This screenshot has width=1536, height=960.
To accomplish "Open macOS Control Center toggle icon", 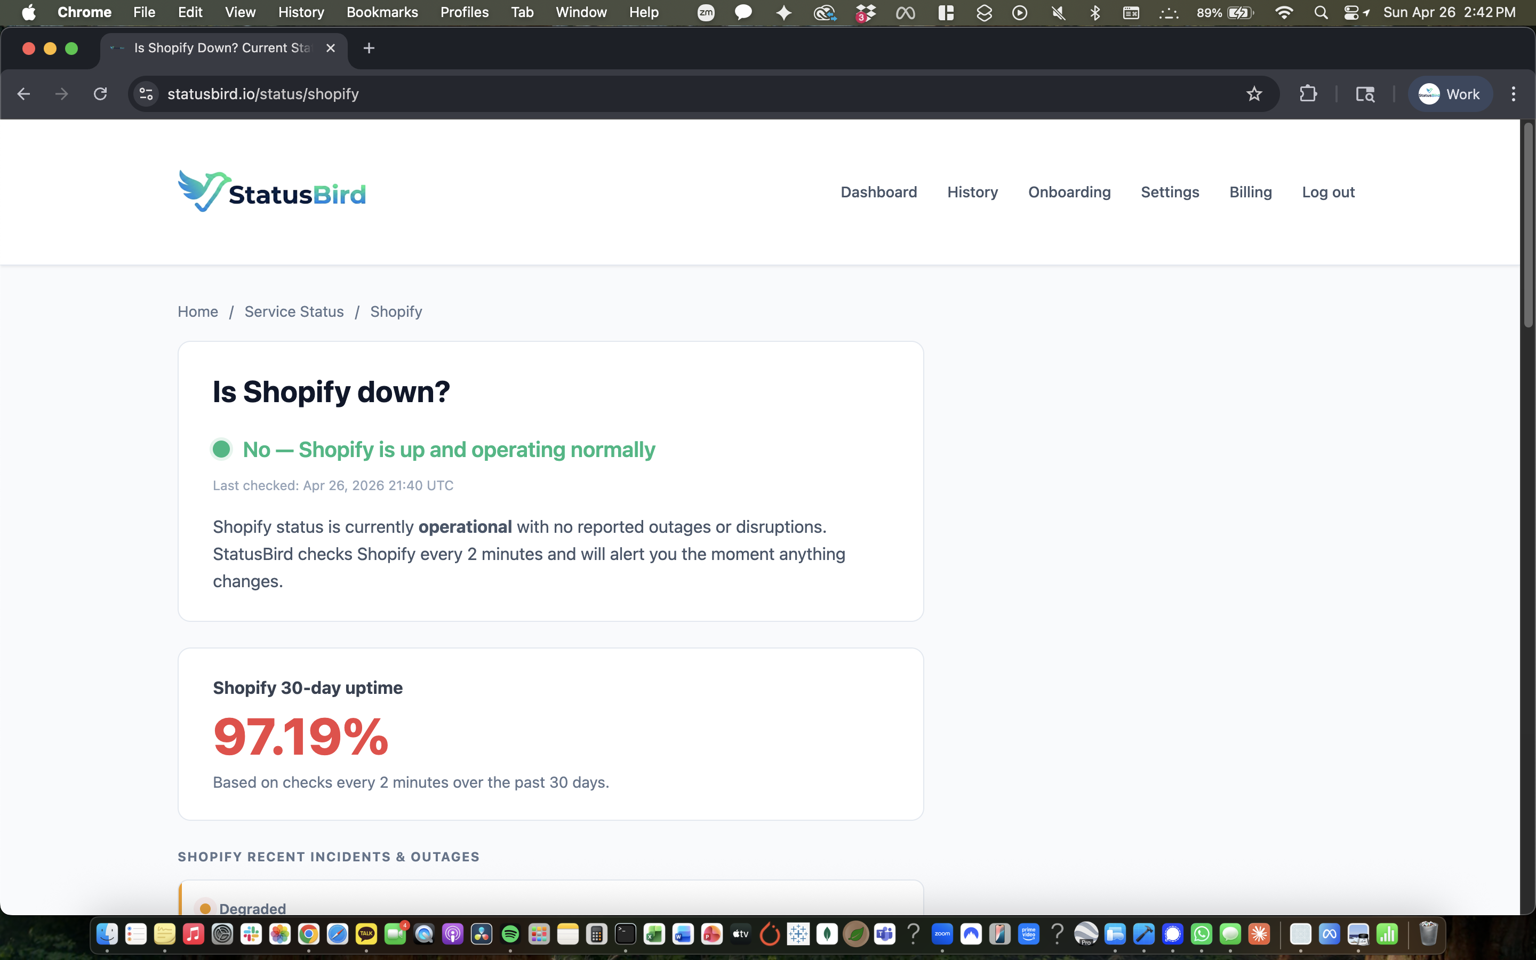I will point(1351,13).
